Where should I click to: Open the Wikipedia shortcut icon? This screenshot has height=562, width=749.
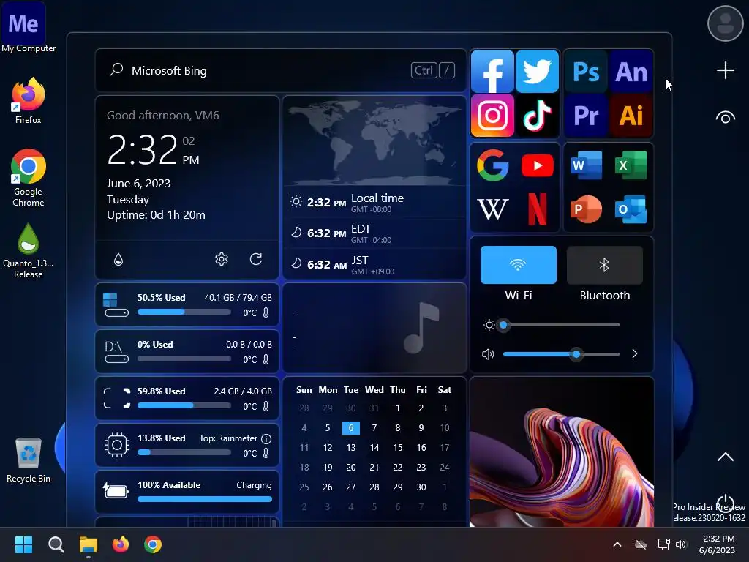(492, 209)
